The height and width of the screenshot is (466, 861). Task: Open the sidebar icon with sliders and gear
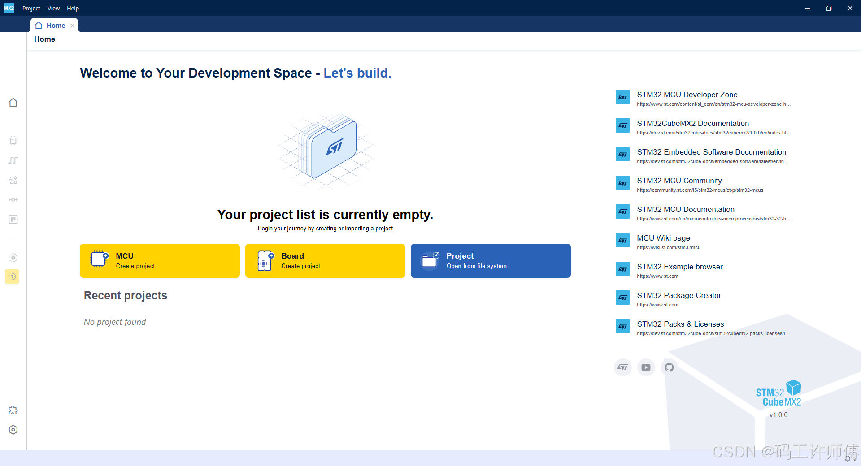(13, 180)
